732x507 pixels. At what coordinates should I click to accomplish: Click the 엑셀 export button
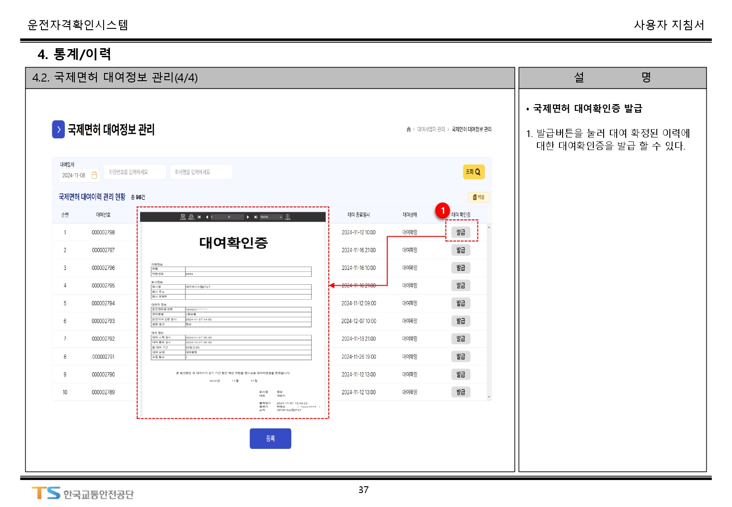point(478,197)
